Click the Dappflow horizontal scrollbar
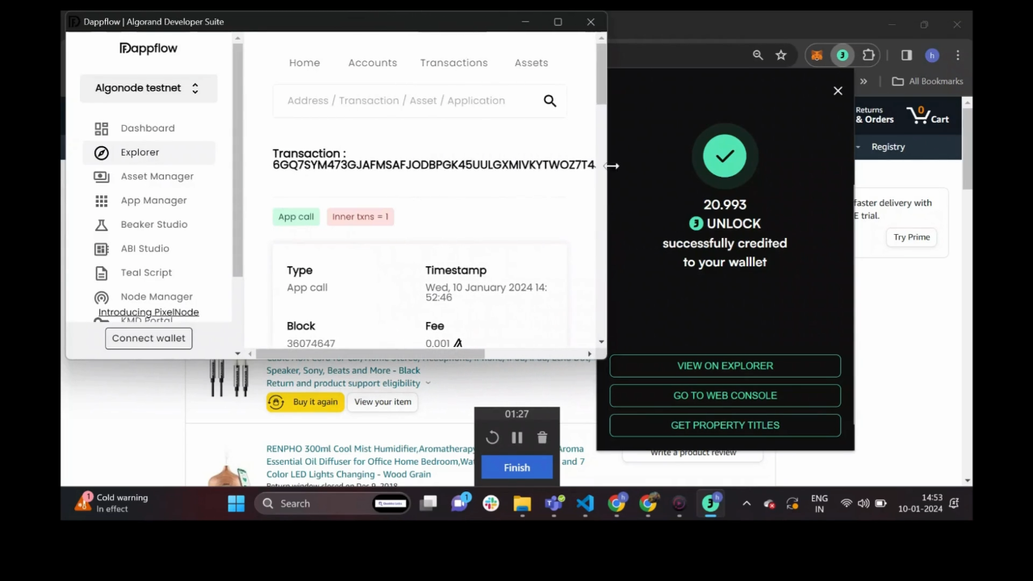The width and height of the screenshot is (1033, 581). click(370, 353)
